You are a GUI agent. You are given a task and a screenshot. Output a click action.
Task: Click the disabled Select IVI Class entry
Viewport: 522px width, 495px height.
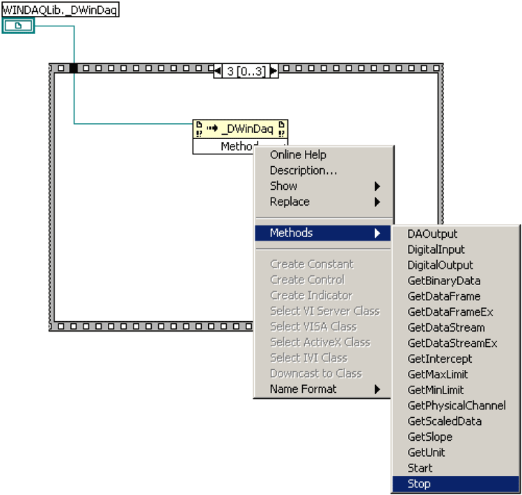322,358
